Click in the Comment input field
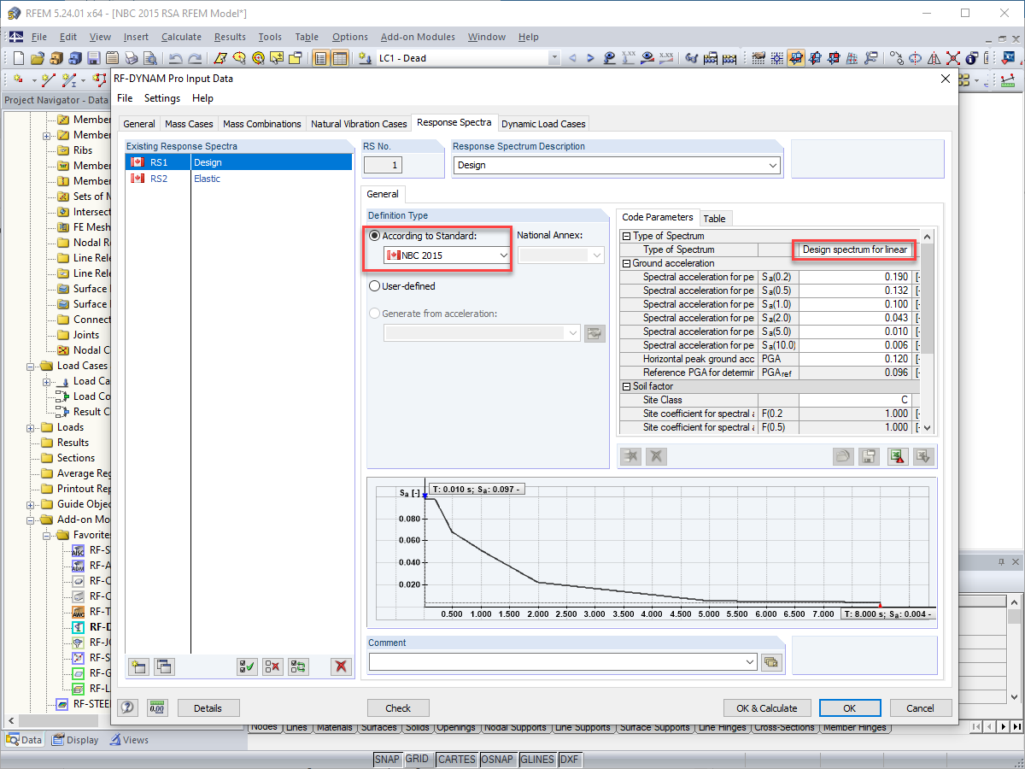The image size is (1025, 769). coord(555,661)
